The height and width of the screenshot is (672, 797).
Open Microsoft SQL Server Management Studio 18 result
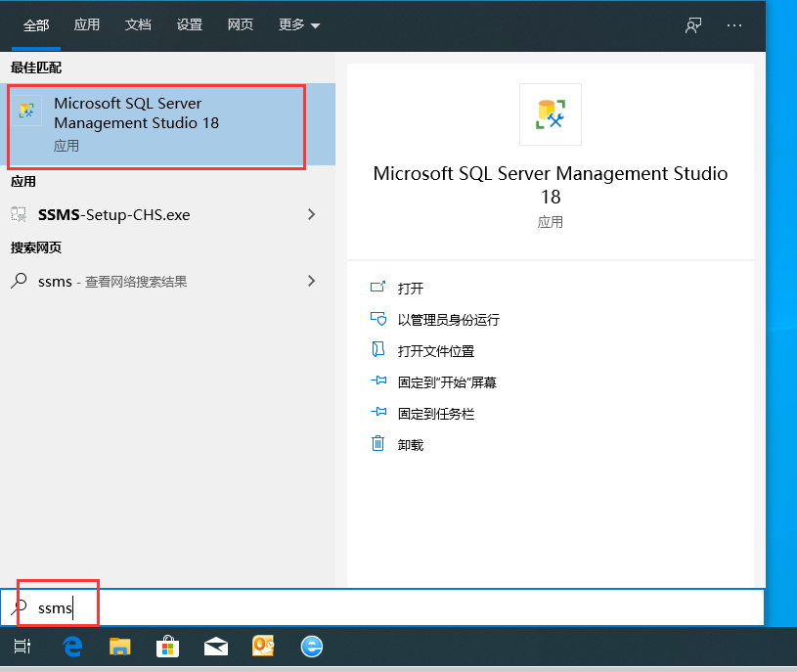[x=156, y=125]
